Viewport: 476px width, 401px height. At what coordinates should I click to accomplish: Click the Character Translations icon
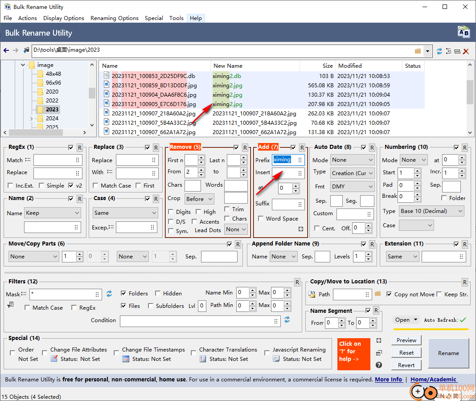point(203,359)
